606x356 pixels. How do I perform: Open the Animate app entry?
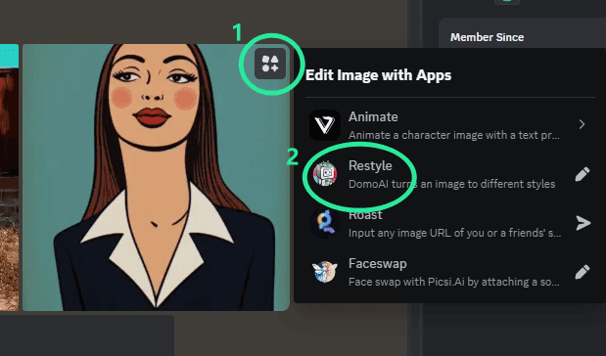(x=450, y=125)
